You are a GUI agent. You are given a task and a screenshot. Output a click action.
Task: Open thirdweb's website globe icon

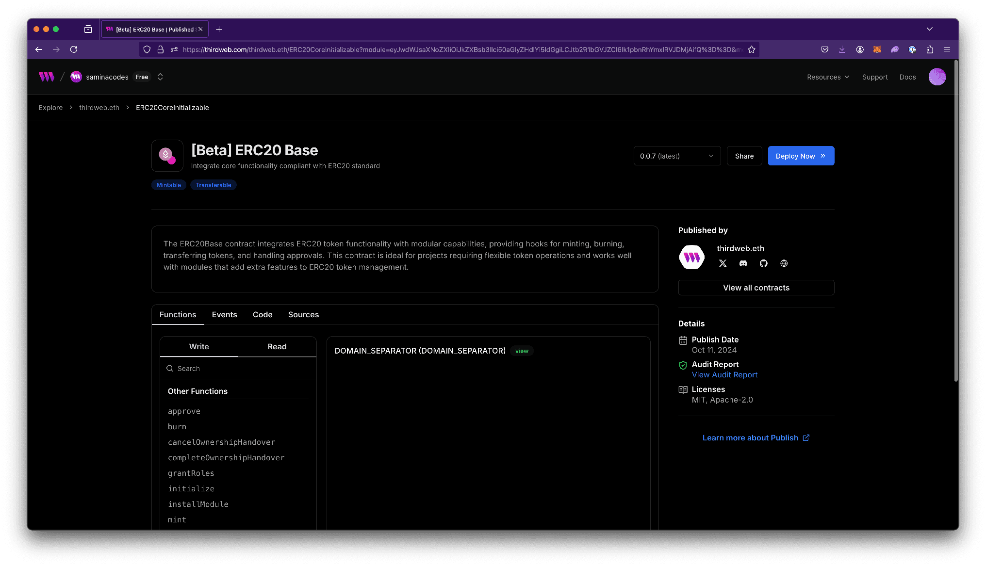(x=784, y=263)
